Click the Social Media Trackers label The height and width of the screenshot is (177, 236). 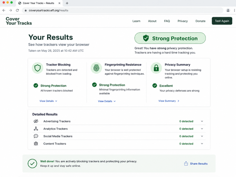[x=58, y=136]
